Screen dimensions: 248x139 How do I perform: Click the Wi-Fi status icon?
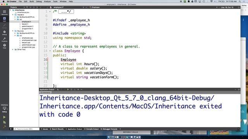point(211,2)
